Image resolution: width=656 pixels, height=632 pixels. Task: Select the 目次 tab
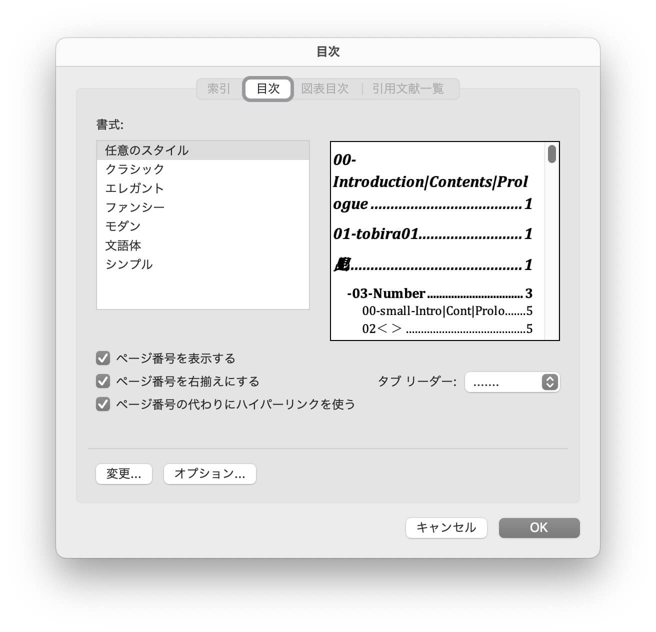tap(268, 89)
